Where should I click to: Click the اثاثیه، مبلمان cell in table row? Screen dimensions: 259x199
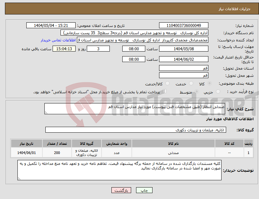[86, 153]
